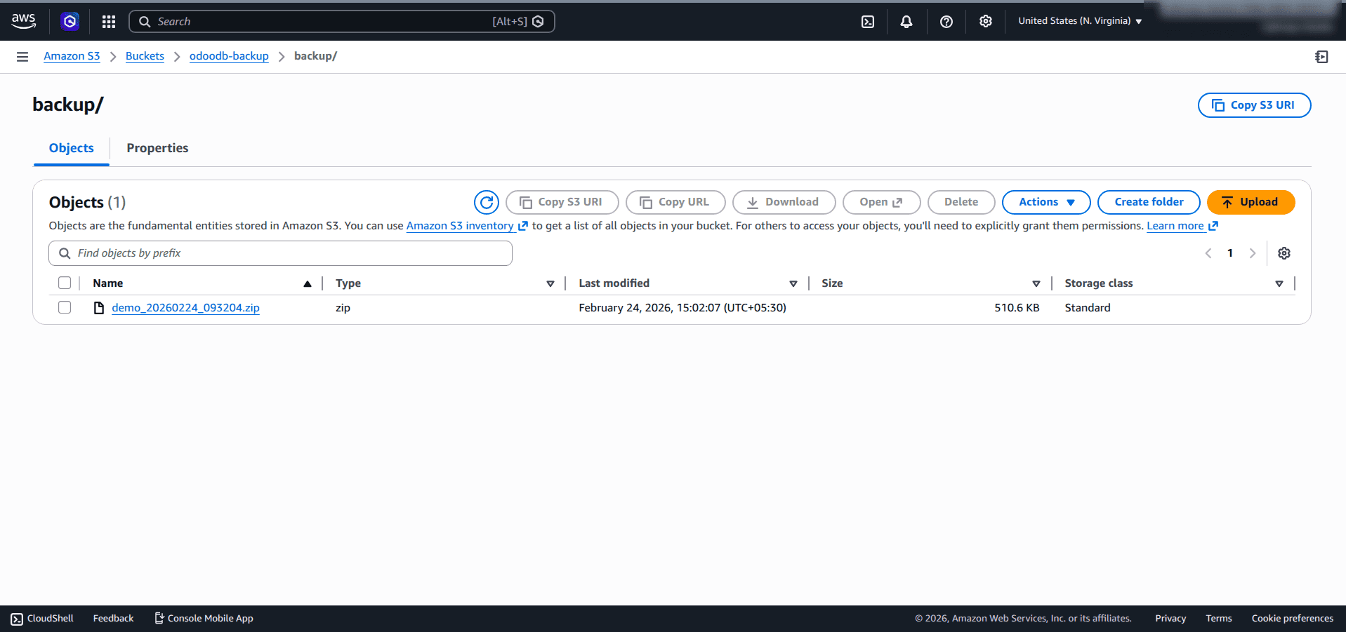The image size is (1346, 632).
Task: Open odoodb-backup bucket breadcrumb
Action: [x=229, y=56]
